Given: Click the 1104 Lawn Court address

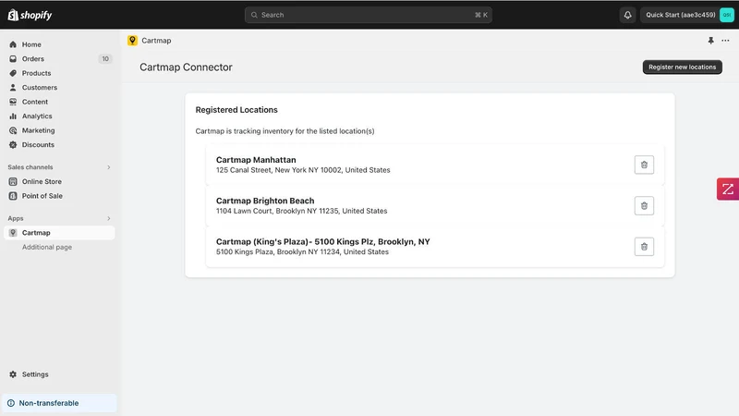Looking at the screenshot, I should (x=302, y=212).
